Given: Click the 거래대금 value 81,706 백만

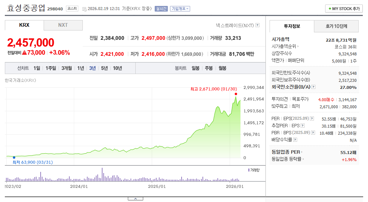Looking at the screenshot, I should pyautogui.click(x=242, y=54).
